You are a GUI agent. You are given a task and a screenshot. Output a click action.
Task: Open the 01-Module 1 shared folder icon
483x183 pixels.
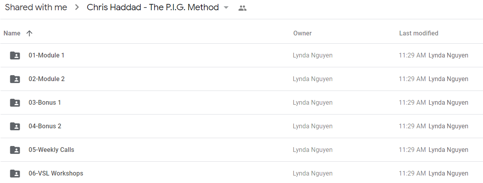15,55
